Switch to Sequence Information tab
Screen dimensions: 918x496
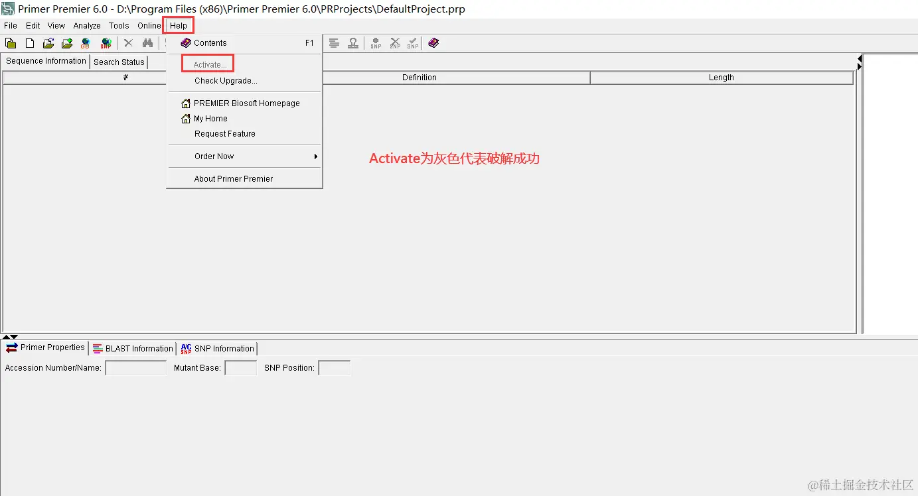[46, 61]
